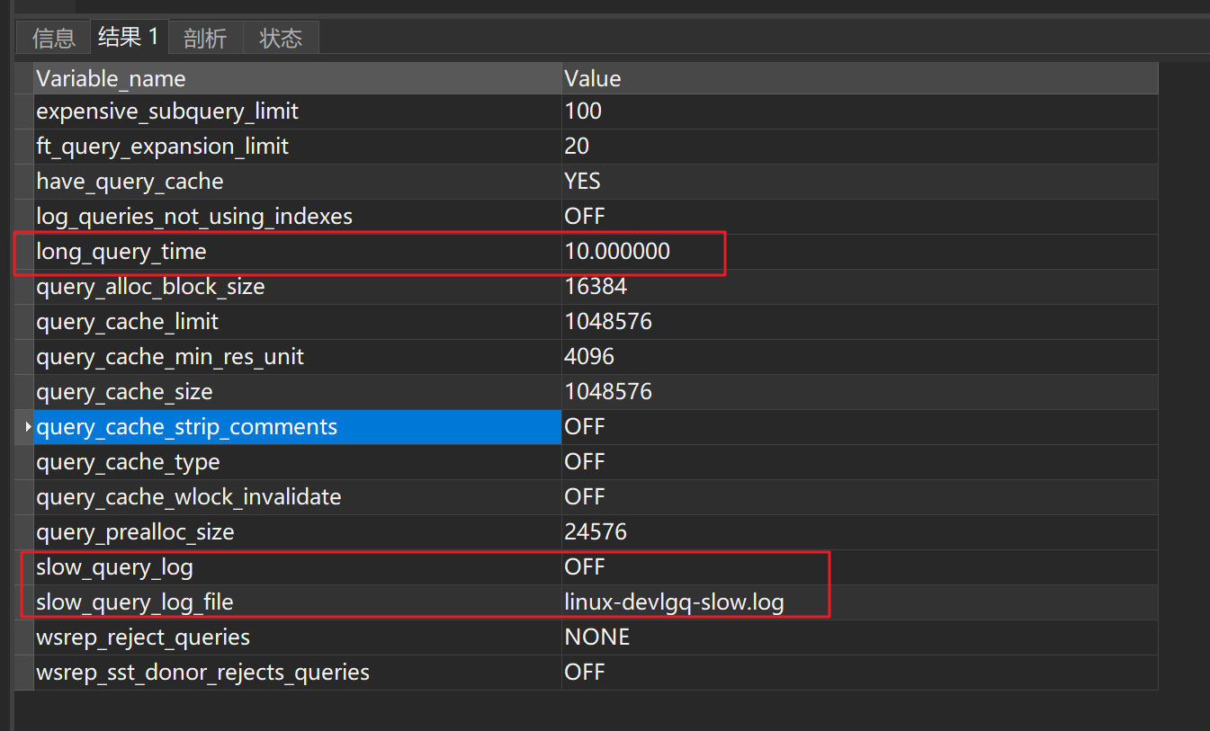1210x731 pixels.
Task: Switch to the 信息 tab
Action: pos(54,38)
